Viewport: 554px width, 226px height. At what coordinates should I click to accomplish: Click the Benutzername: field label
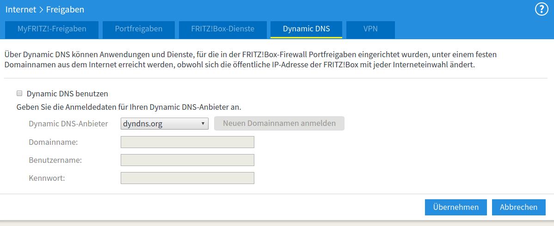55,160
